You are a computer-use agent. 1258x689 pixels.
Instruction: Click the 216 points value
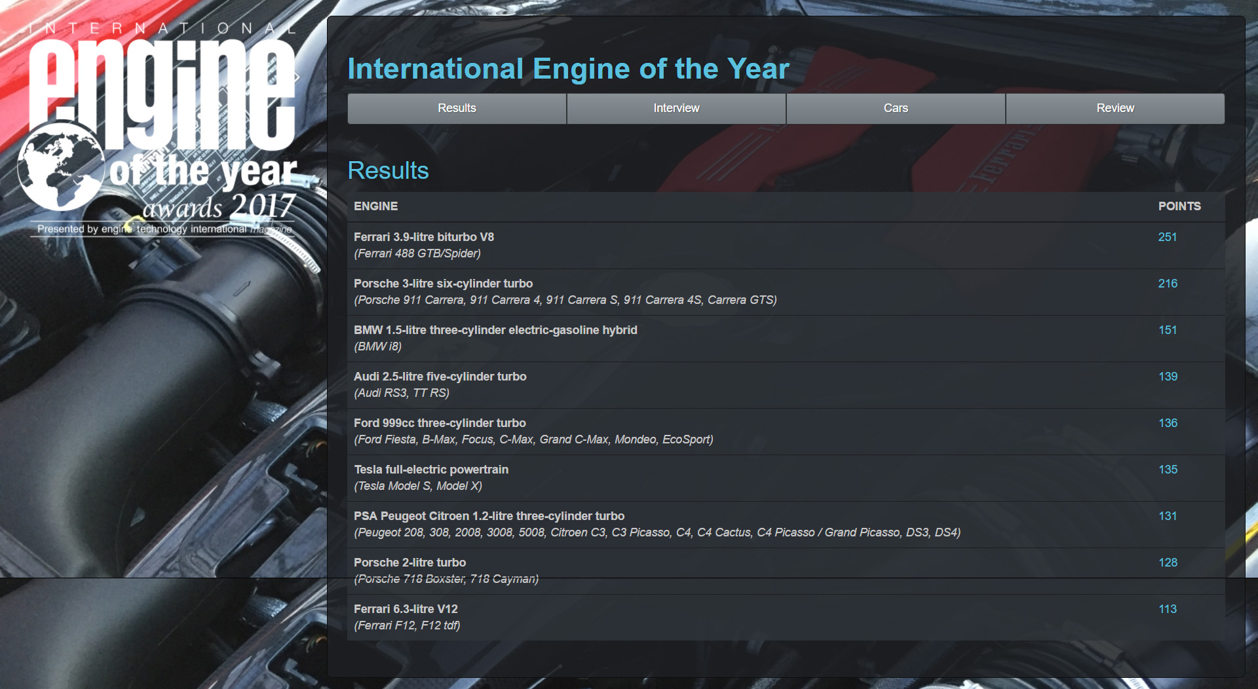coord(1168,284)
